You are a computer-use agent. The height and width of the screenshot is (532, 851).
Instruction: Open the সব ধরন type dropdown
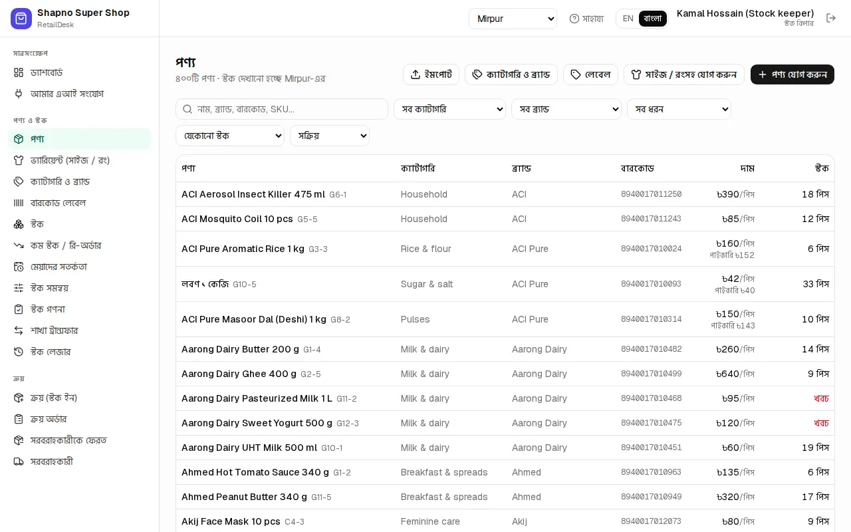coord(679,109)
